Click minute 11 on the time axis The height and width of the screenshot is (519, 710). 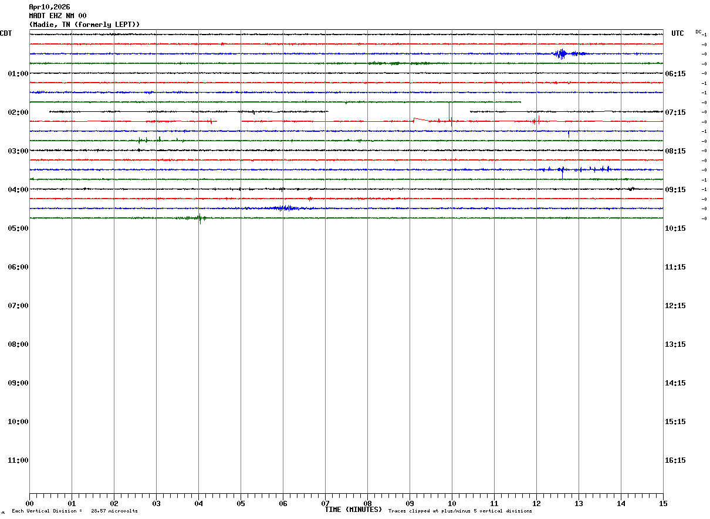[494, 503]
